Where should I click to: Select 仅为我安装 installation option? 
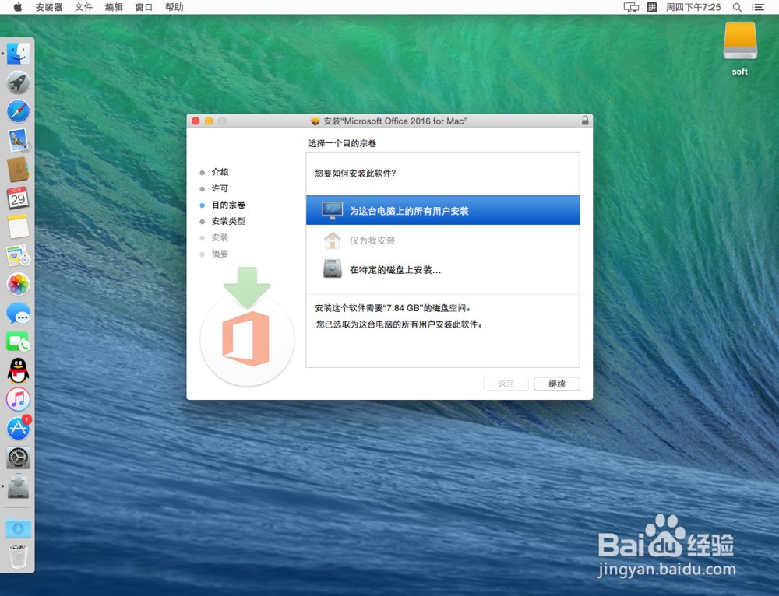[372, 240]
